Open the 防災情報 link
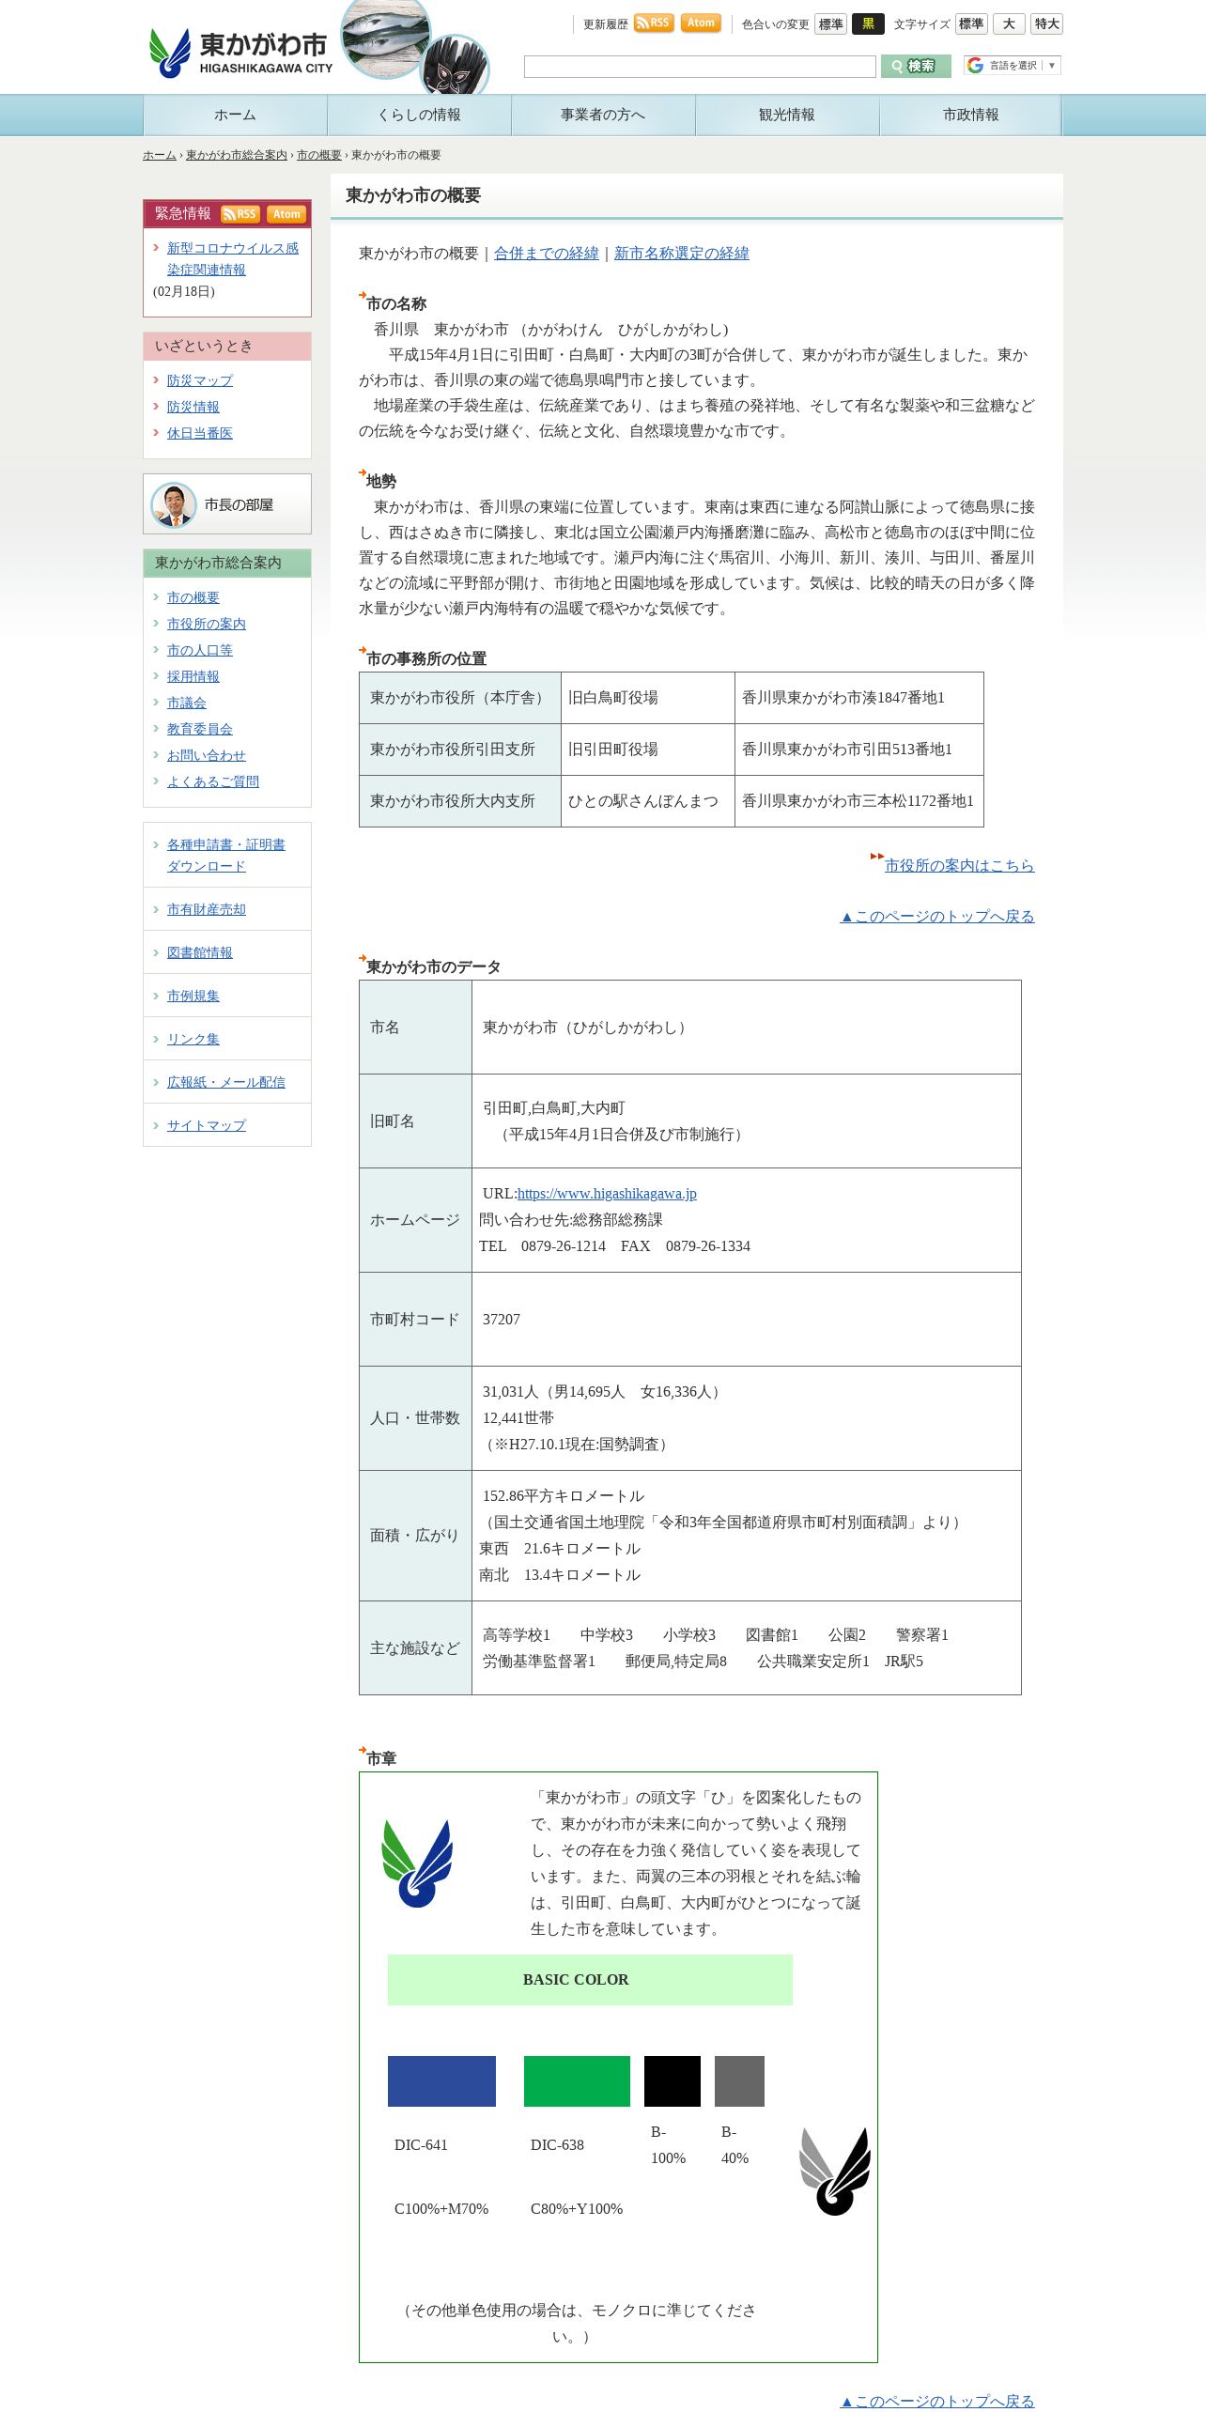The height and width of the screenshot is (2412, 1206). coord(193,407)
